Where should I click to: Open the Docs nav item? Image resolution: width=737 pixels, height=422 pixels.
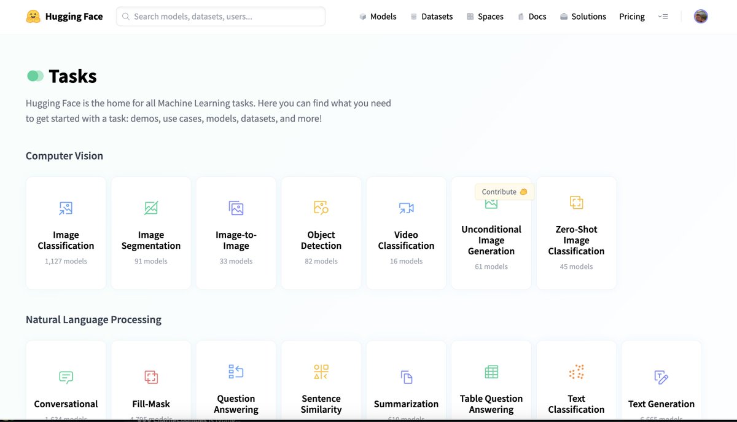coord(532,17)
